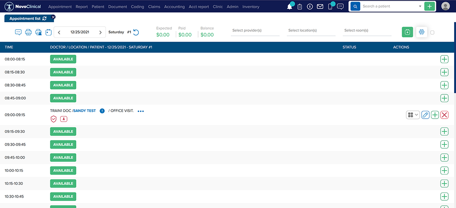
Task: Expand the Select provider(s) dropdown
Action: [x=255, y=31]
